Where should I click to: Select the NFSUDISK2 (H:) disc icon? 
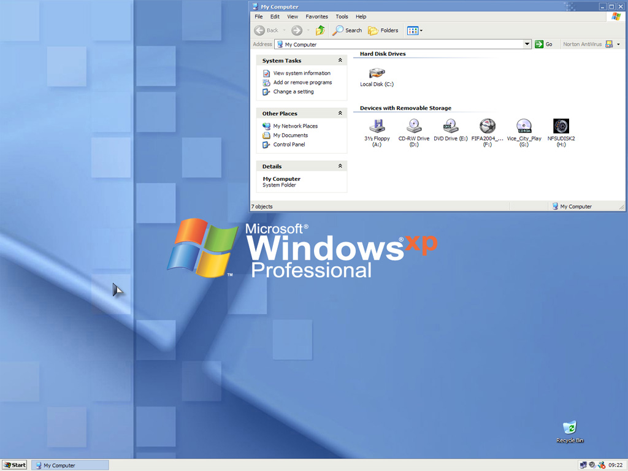tap(561, 126)
